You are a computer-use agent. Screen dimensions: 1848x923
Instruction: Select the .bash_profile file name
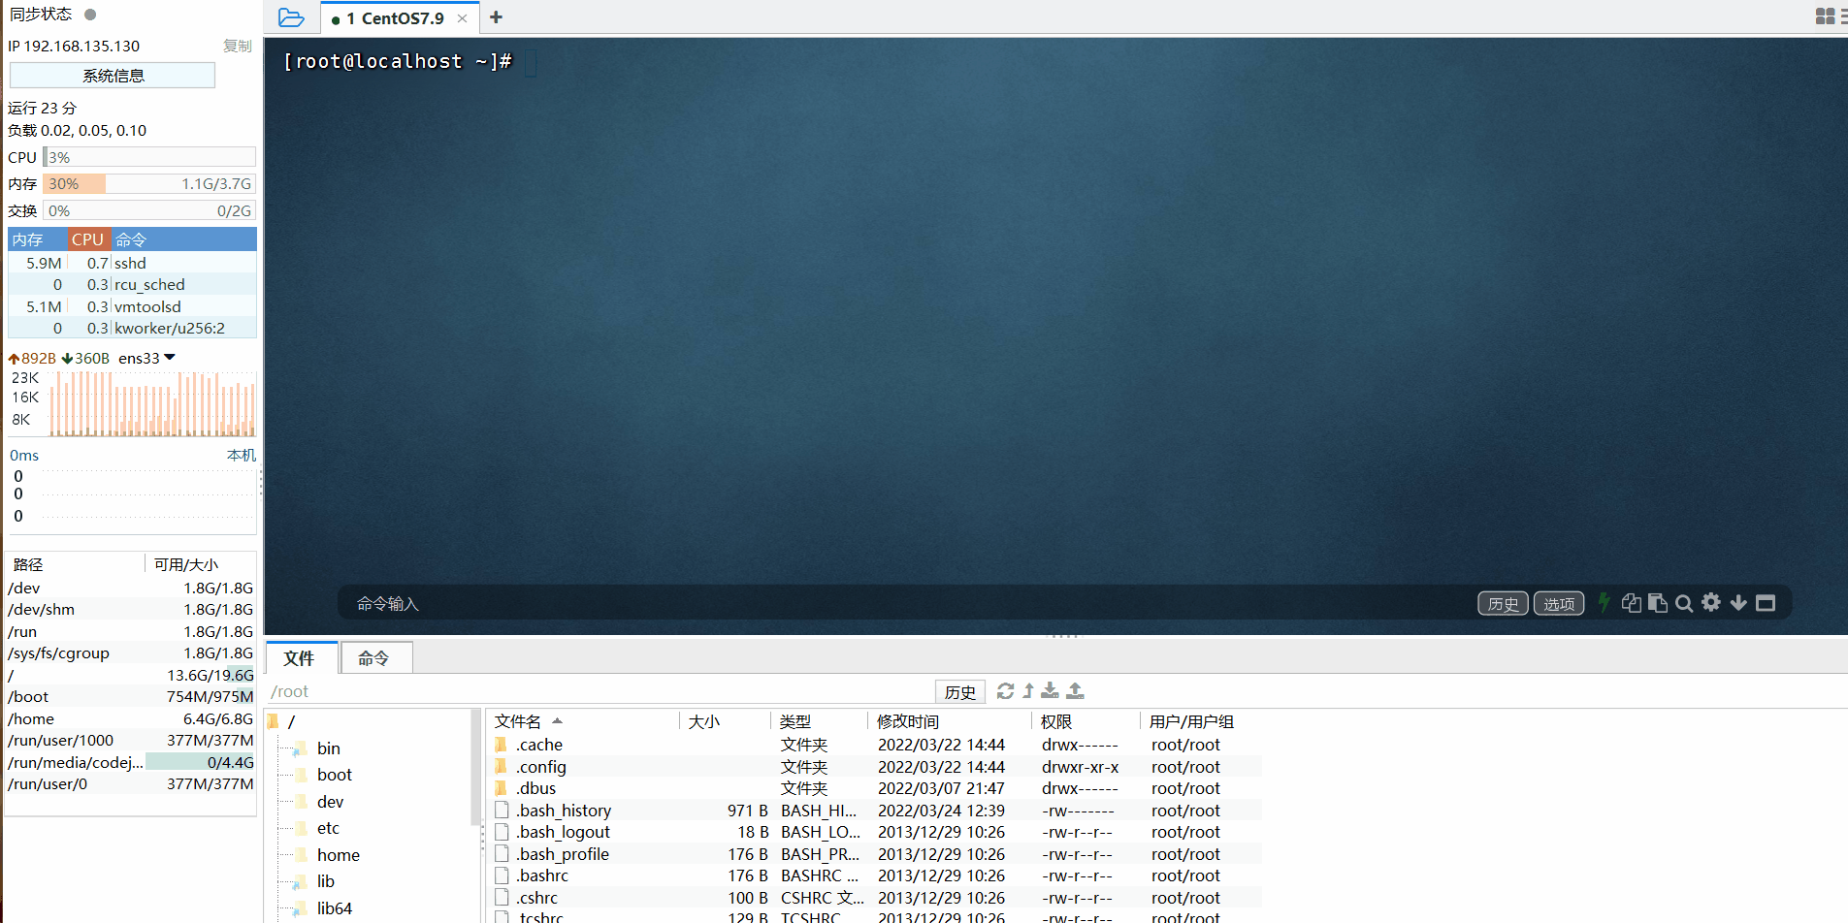pos(563,854)
